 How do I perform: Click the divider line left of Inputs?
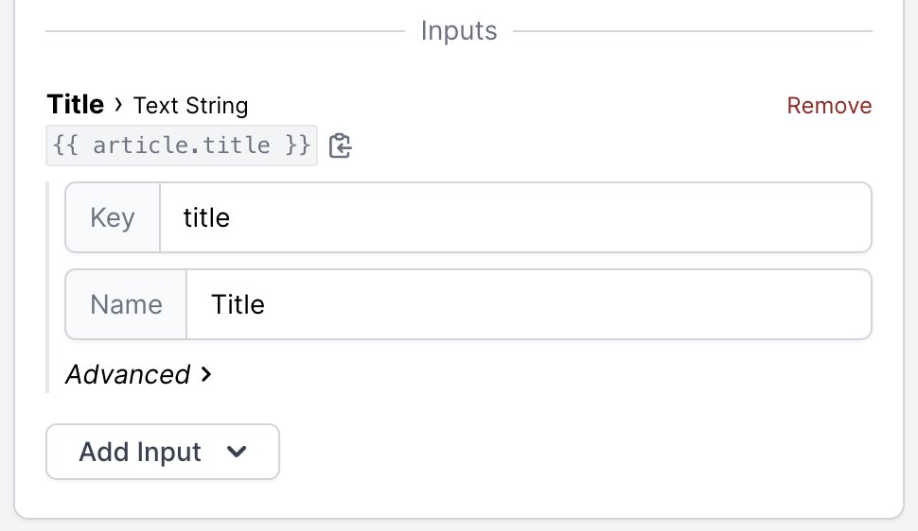pos(225,31)
